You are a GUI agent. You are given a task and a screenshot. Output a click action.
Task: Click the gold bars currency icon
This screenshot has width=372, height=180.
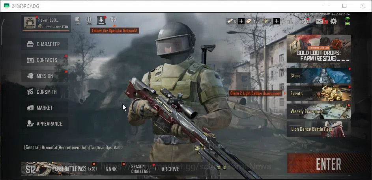point(265,21)
